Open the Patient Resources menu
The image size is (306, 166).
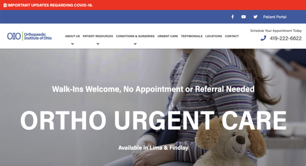[98, 36]
